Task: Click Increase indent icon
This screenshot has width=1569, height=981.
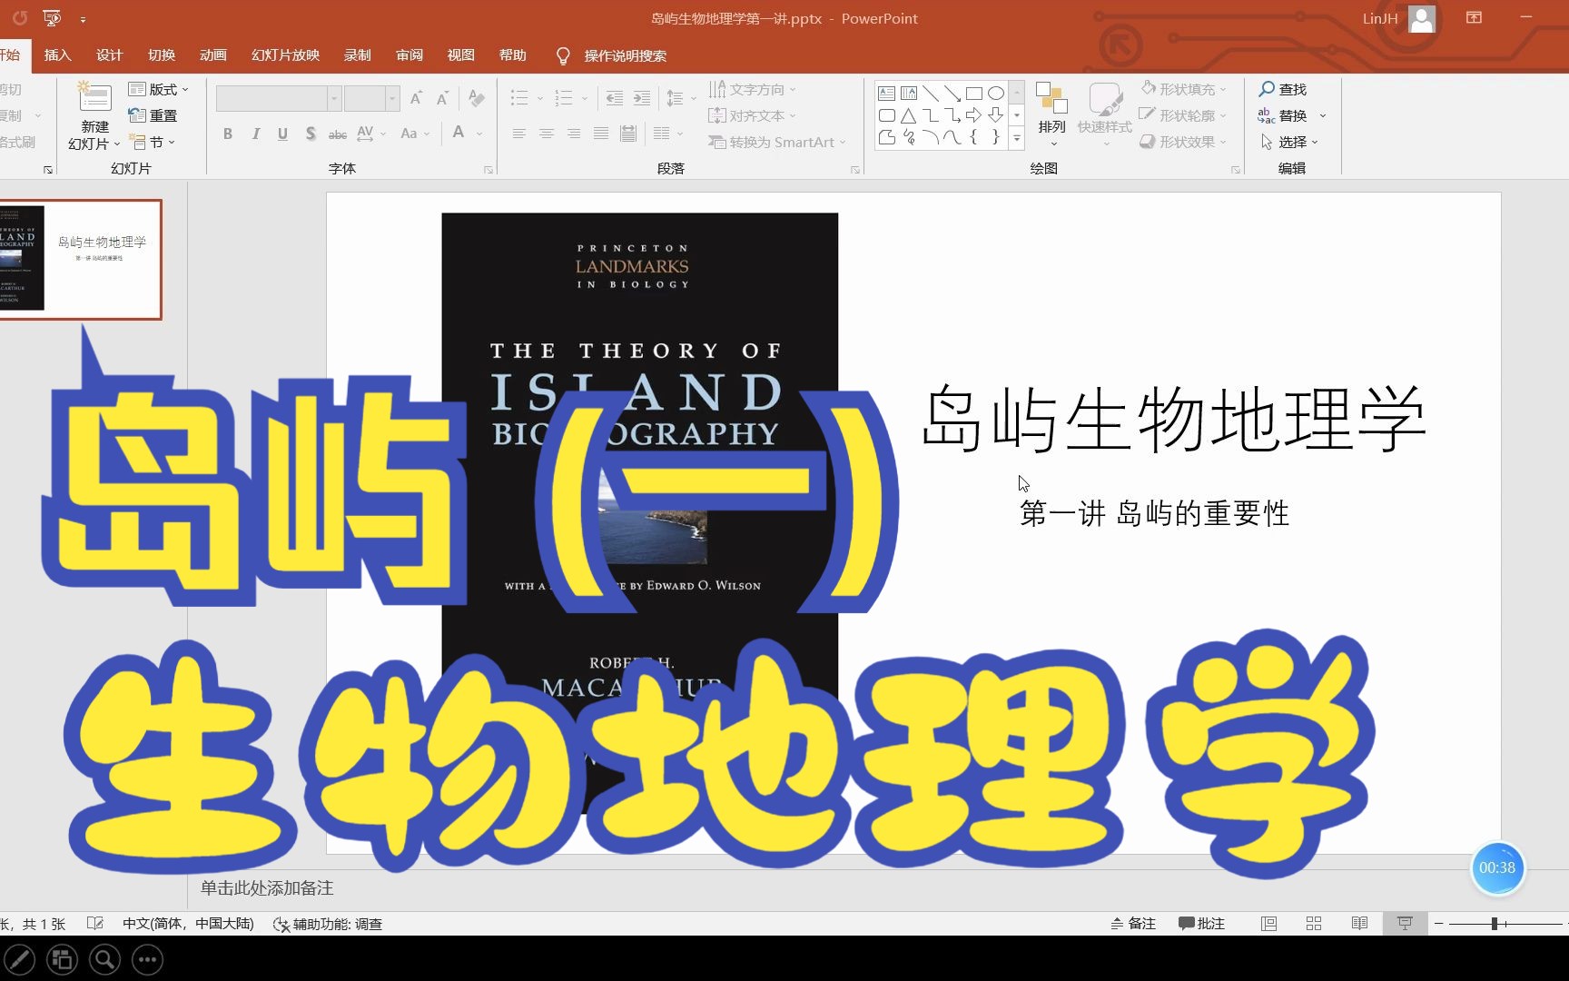Action: pyautogui.click(x=642, y=98)
